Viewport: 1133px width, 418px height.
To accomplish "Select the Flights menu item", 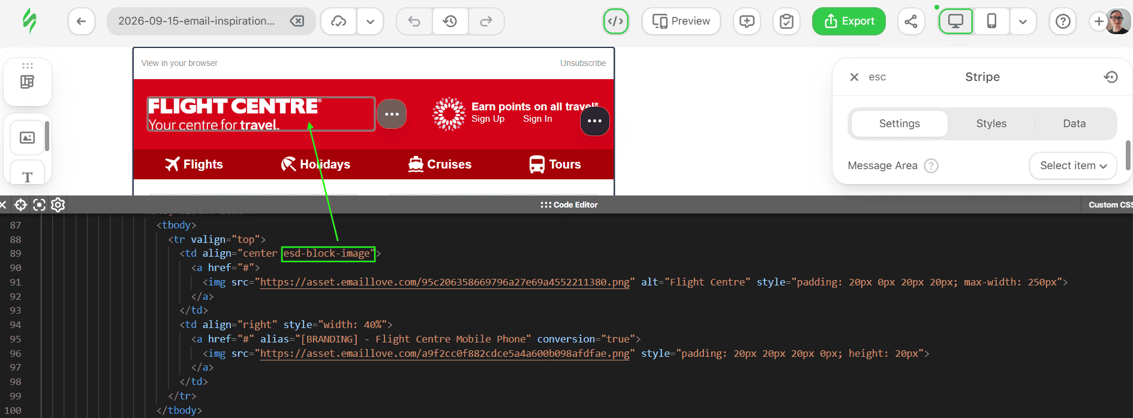I will click(x=194, y=164).
